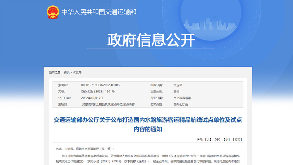
Task: Click the salutation line 各省、自治区、直辖市交通运输厅
Action: (x=85, y=149)
